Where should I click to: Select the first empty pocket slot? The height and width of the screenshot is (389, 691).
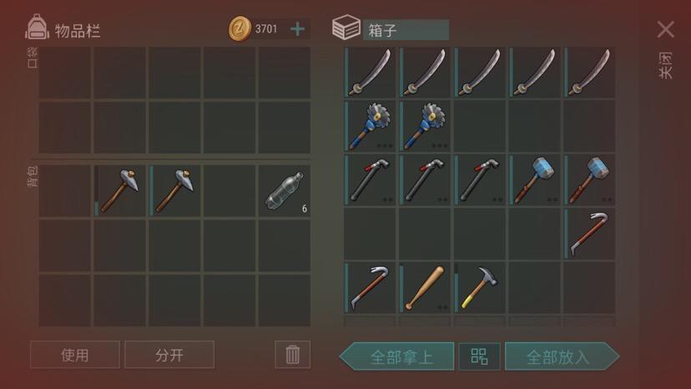(65, 73)
